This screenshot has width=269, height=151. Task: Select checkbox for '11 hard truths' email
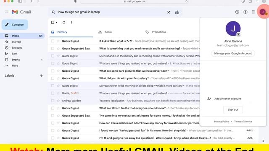(x=53, y=108)
